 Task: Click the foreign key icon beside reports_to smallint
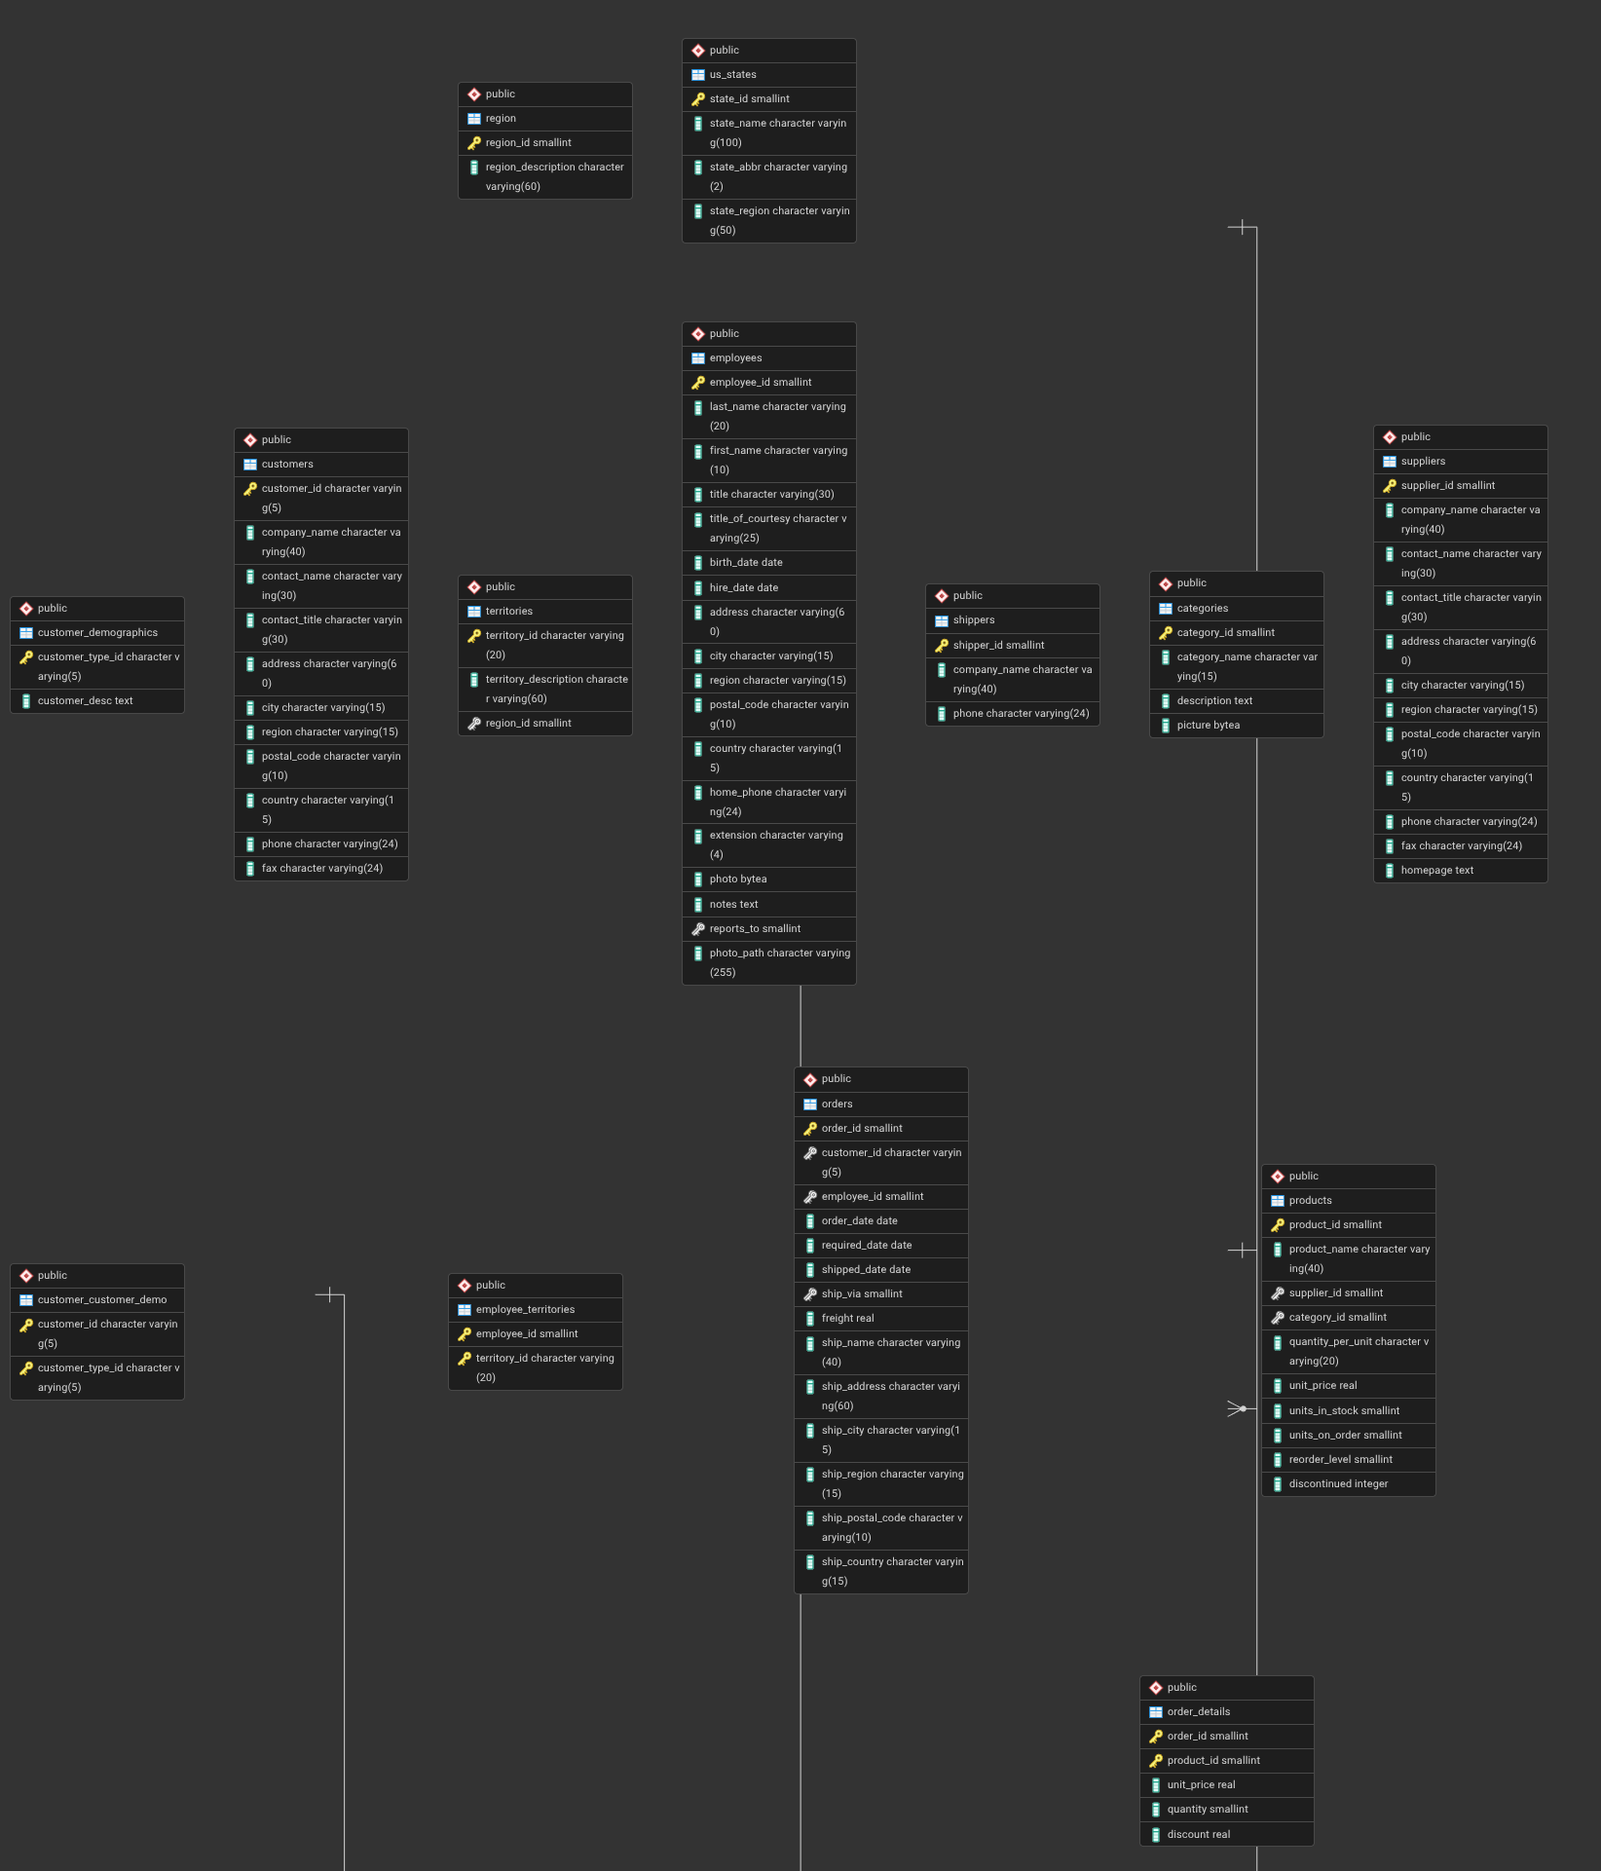click(x=698, y=929)
